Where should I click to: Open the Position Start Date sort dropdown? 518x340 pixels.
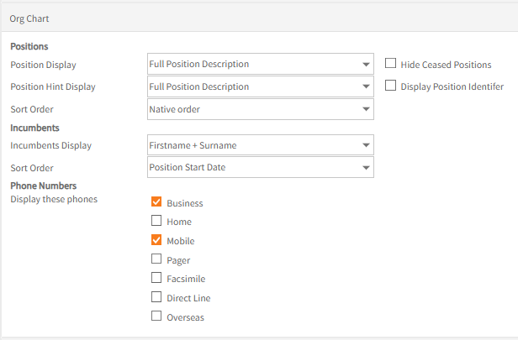(260, 167)
